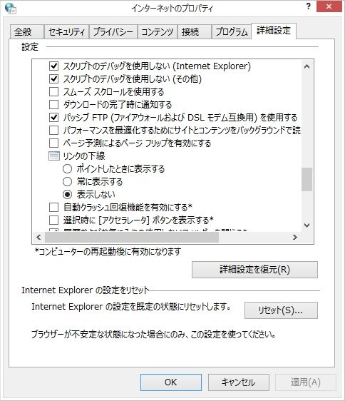Select 表示しない radio option
345x401 pixels.
(x=67, y=194)
